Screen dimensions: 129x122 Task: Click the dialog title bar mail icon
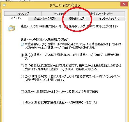4,5
